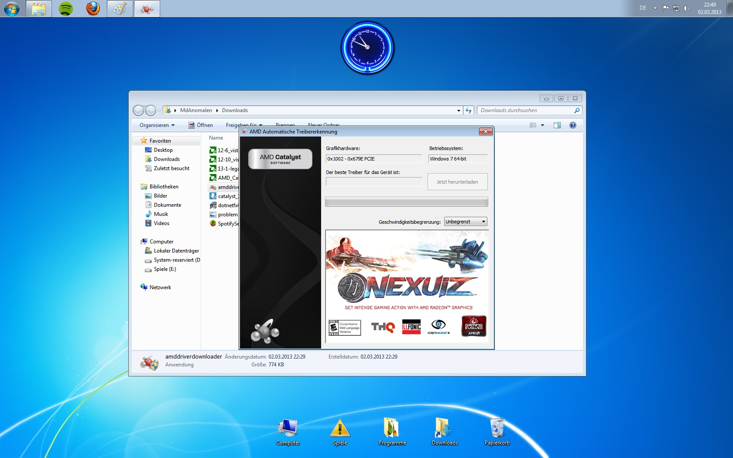
Task: Open Explorer help with the question mark
Action: 573,125
